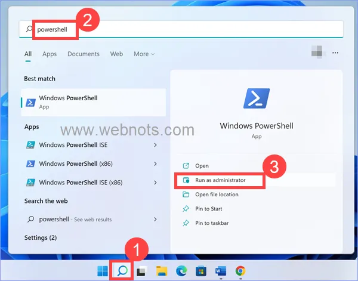Select the Windows PowerShell ISE result
Screen dimensions: 358x281
[94, 145]
